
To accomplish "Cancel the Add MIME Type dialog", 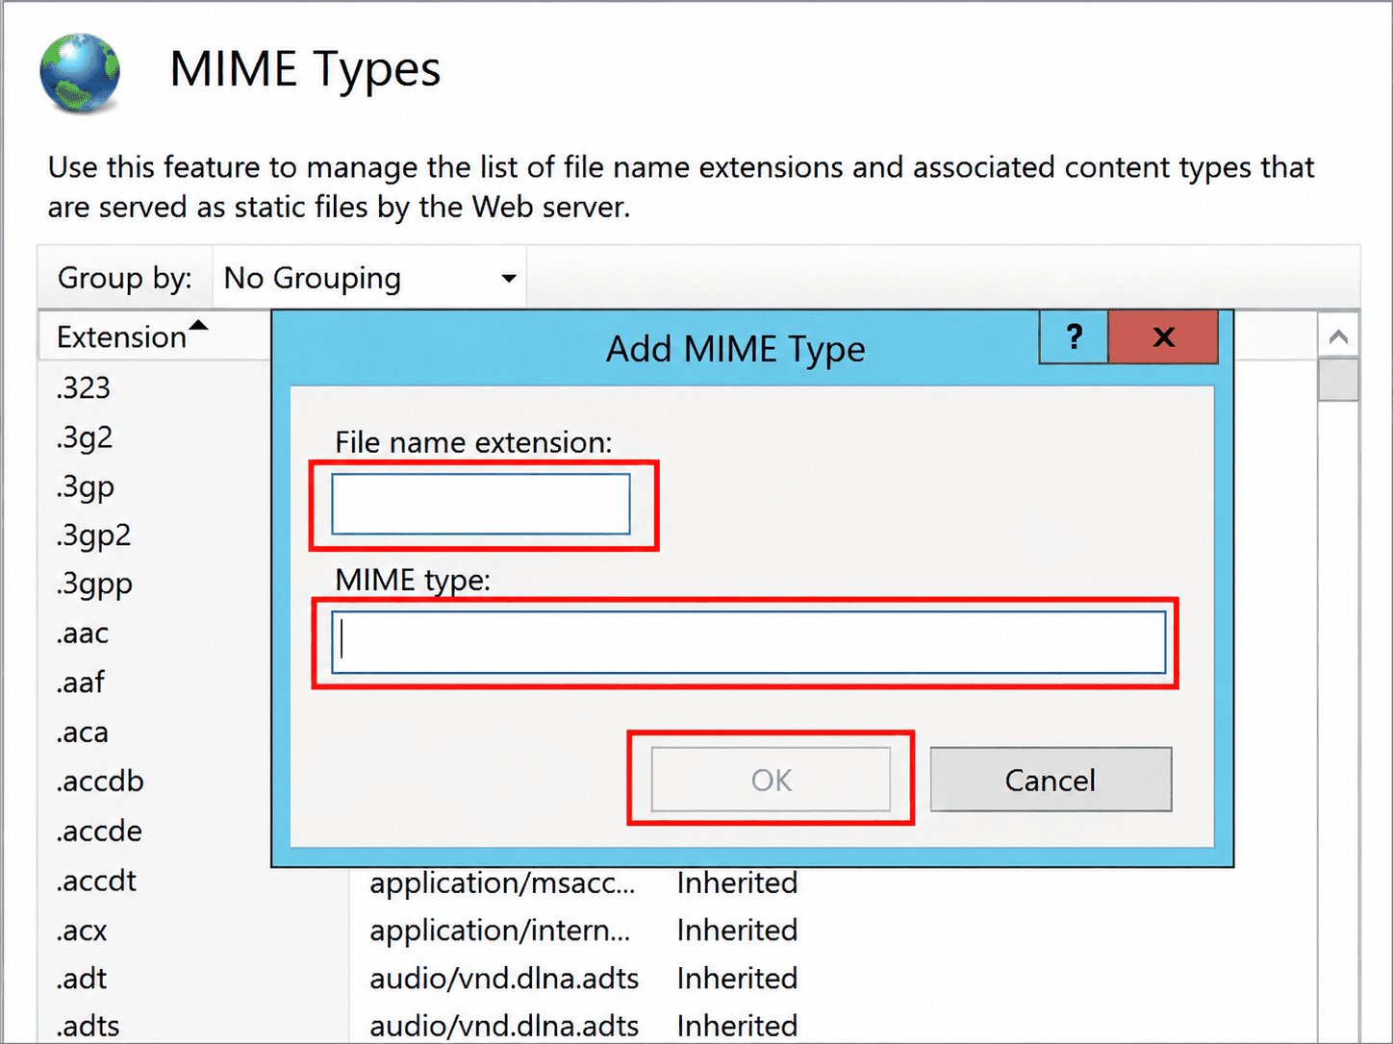I will click(x=1051, y=780).
